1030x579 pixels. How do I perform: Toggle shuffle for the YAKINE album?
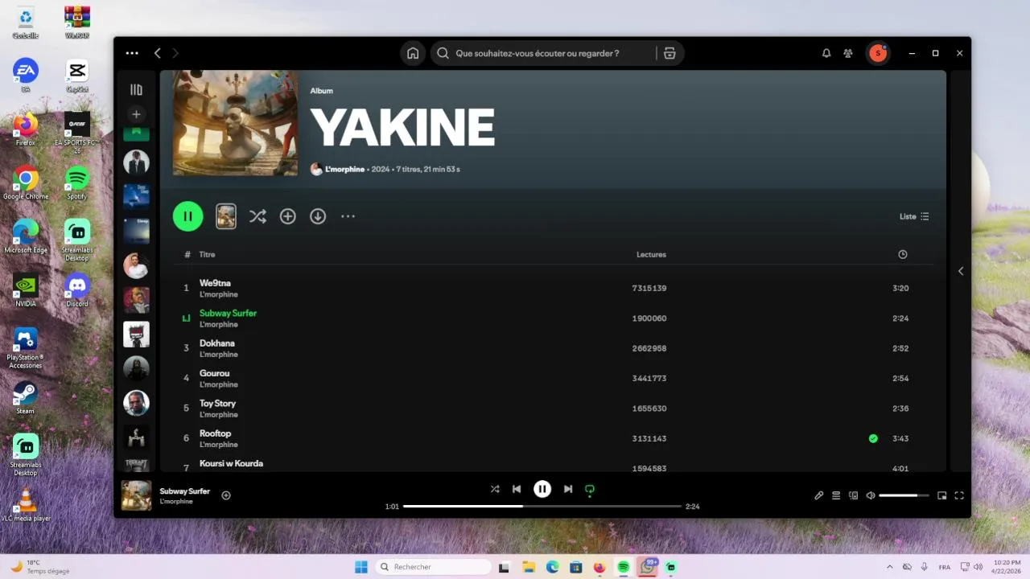[257, 216]
